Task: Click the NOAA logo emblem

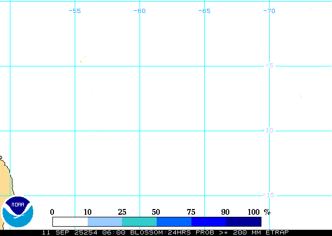Action: 18,212
